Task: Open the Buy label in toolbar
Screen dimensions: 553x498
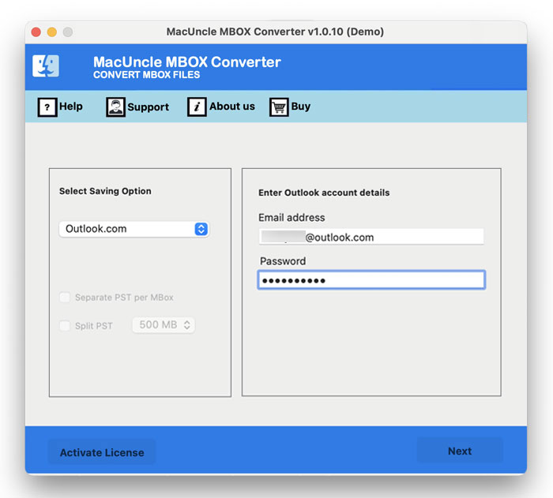Action: pos(301,107)
